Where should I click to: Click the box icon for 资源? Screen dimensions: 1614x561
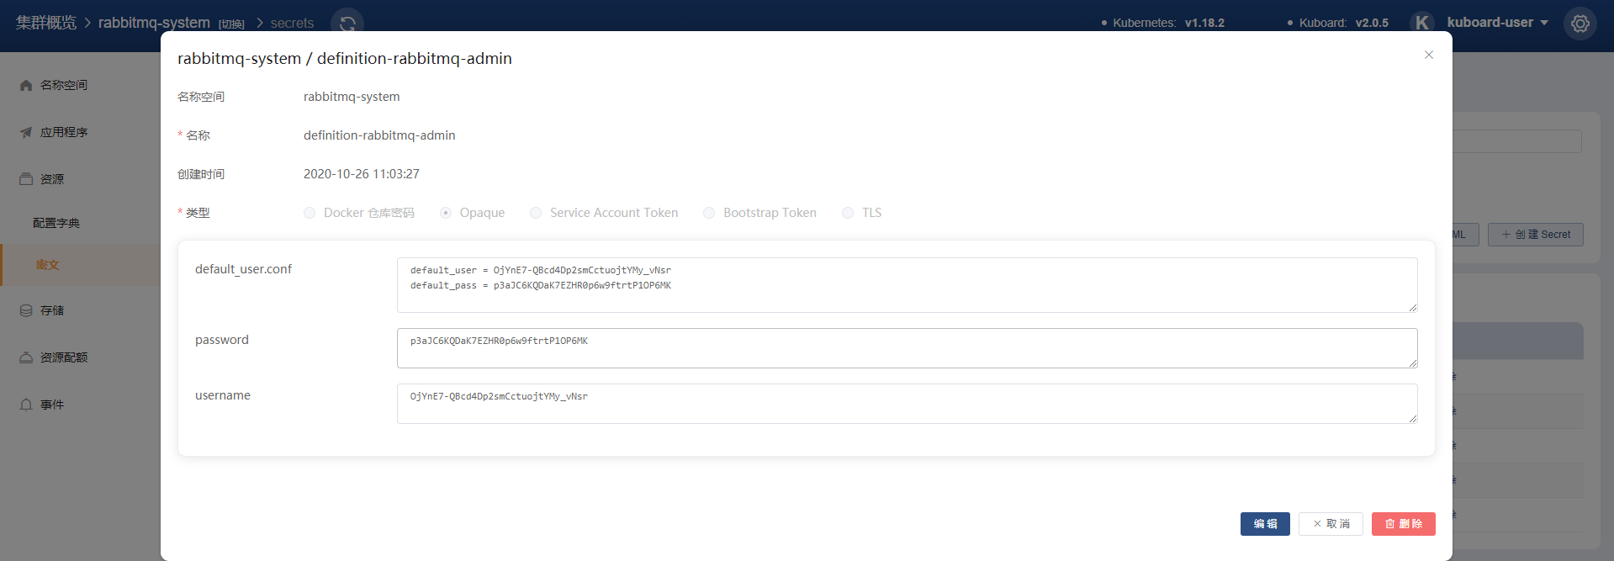click(26, 179)
